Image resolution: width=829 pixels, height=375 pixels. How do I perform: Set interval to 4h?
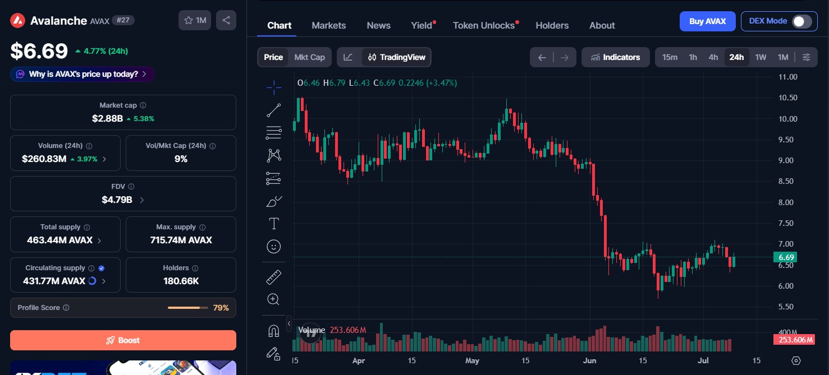(x=713, y=57)
